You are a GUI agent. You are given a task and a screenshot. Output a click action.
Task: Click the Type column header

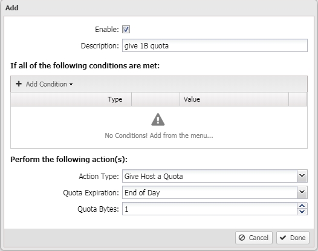coord(71,99)
